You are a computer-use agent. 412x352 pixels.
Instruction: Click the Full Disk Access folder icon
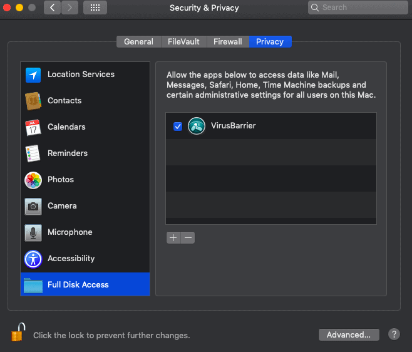click(x=33, y=285)
